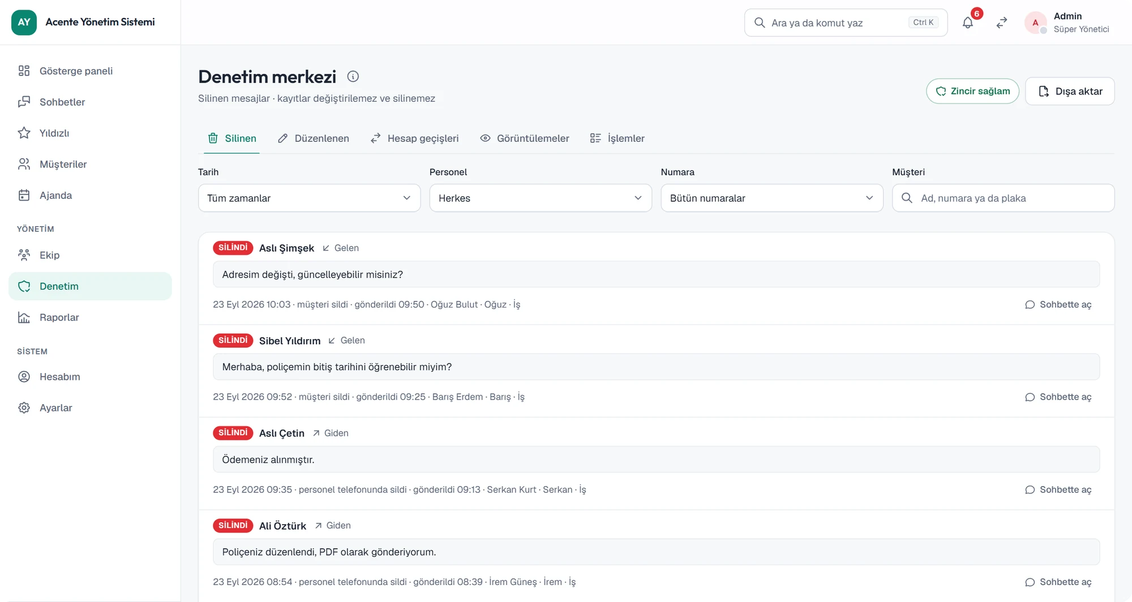Viewport: 1132px width, 602px height.
Task: Navigate to Müşteriler
Action: [x=91, y=164]
